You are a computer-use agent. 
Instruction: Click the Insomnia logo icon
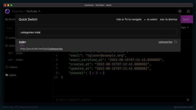click(x=7, y=11)
